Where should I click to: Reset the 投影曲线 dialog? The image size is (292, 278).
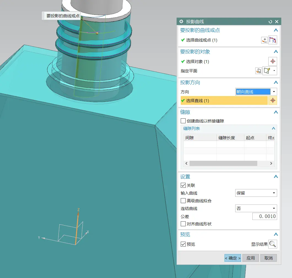click(x=270, y=22)
